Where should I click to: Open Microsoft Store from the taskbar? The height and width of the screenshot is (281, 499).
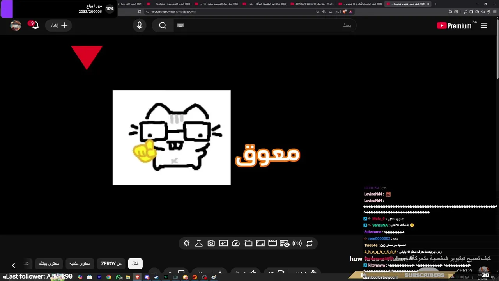pyautogui.click(x=90, y=277)
